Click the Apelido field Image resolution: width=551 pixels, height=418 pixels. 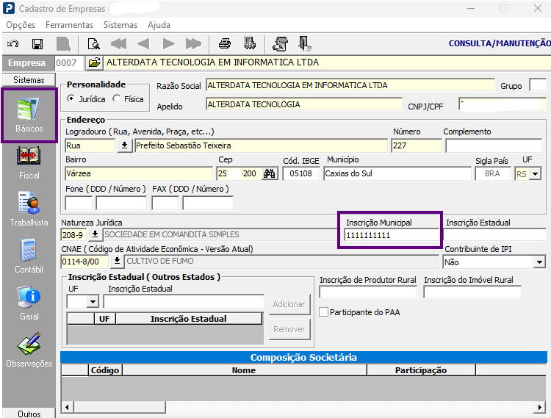point(304,104)
